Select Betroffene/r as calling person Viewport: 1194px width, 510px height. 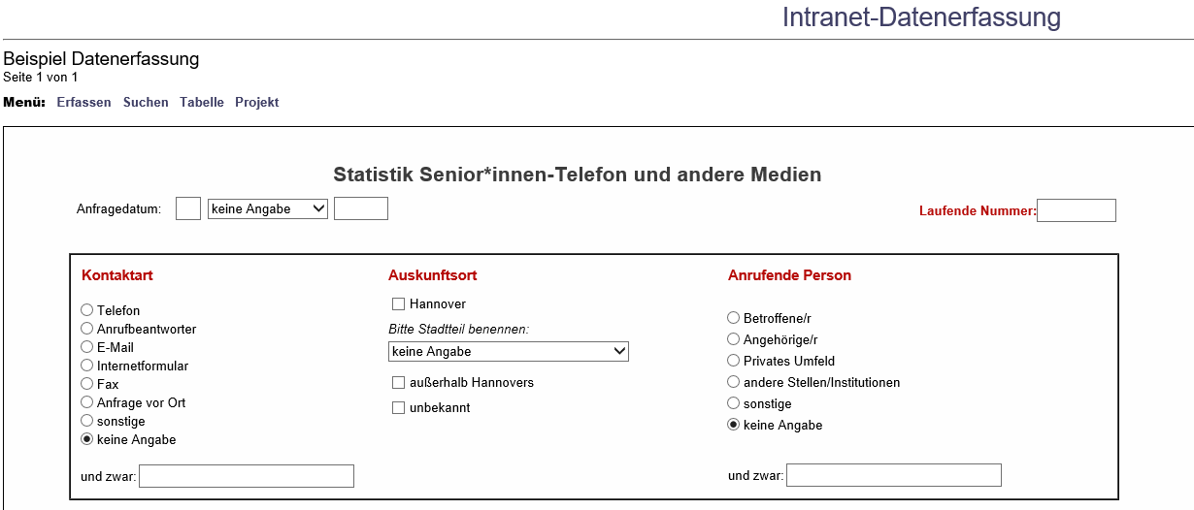pos(734,318)
